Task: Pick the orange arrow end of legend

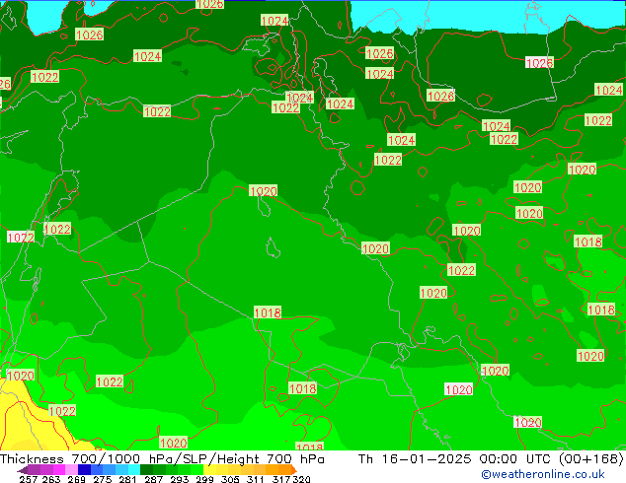Action: pos(294,470)
